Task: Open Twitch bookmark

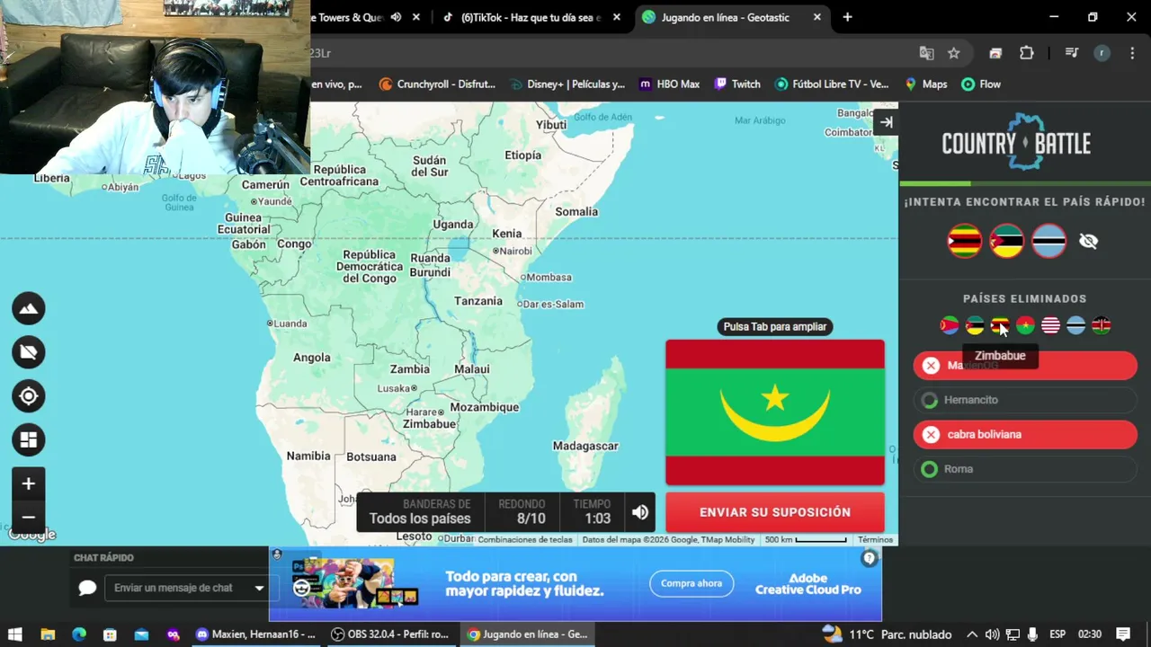Action: tap(737, 84)
